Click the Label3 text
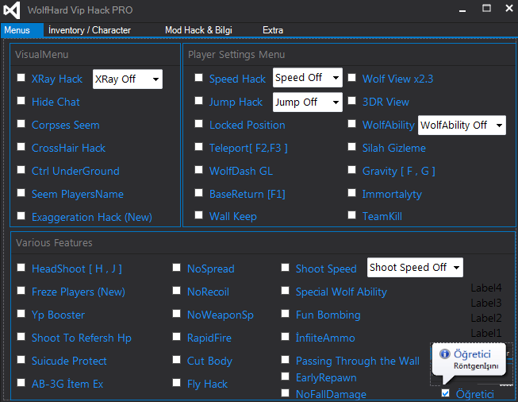 (486, 303)
